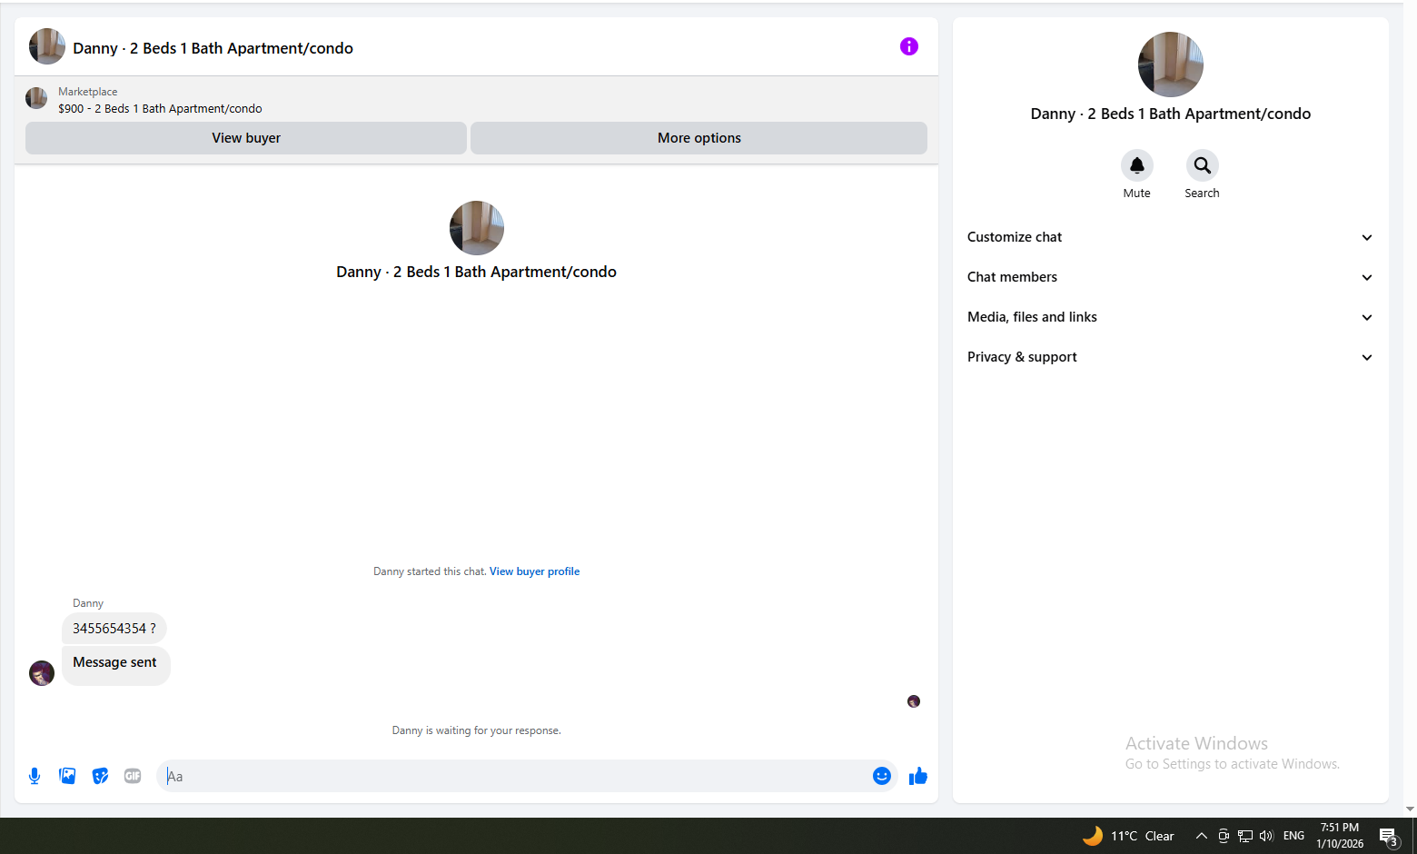Search in conversation with the magnifier icon

(1203, 165)
